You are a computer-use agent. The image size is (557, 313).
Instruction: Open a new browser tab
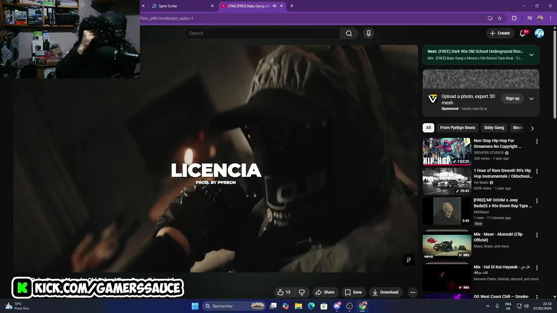pos(292,6)
